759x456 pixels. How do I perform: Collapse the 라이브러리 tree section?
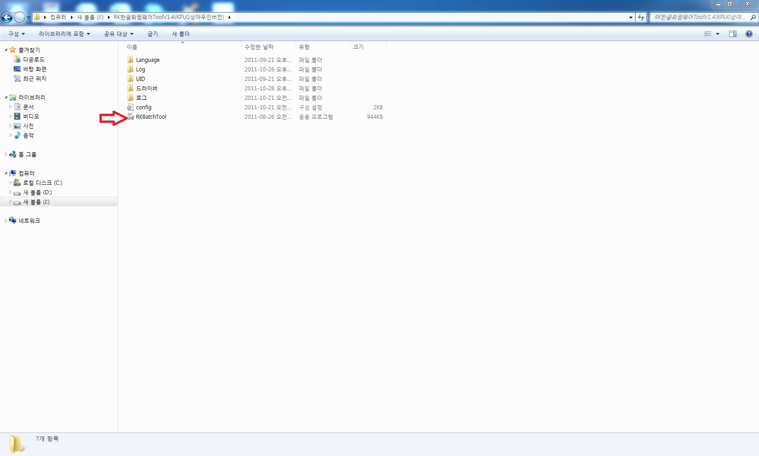tap(5, 98)
